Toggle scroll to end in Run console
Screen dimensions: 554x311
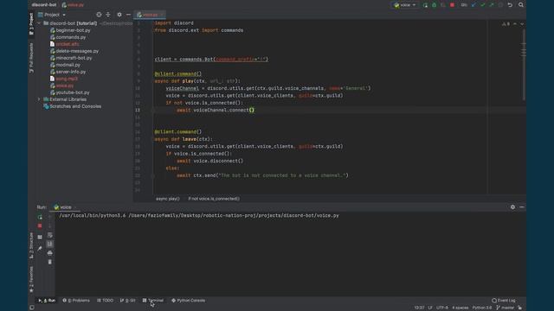point(50,244)
